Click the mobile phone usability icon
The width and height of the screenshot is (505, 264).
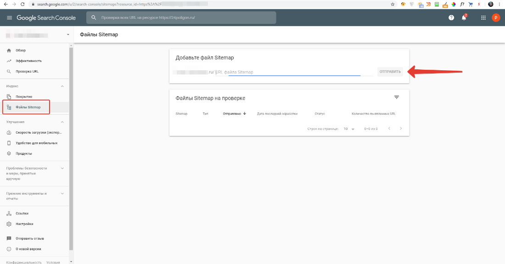click(9, 143)
